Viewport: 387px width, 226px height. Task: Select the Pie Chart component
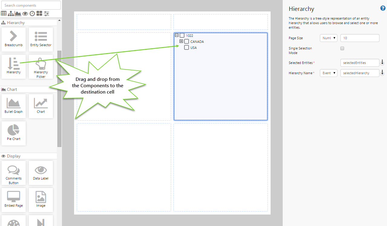click(x=13, y=133)
